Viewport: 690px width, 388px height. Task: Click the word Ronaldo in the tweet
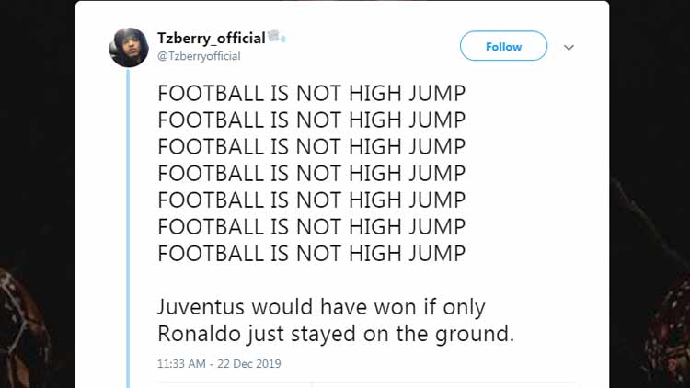point(203,333)
